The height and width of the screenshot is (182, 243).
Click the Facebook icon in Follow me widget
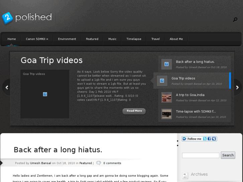pos(209,139)
